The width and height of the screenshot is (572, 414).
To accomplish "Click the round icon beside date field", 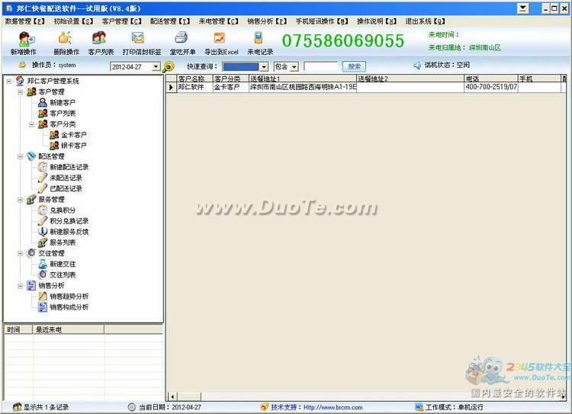I will pos(169,66).
